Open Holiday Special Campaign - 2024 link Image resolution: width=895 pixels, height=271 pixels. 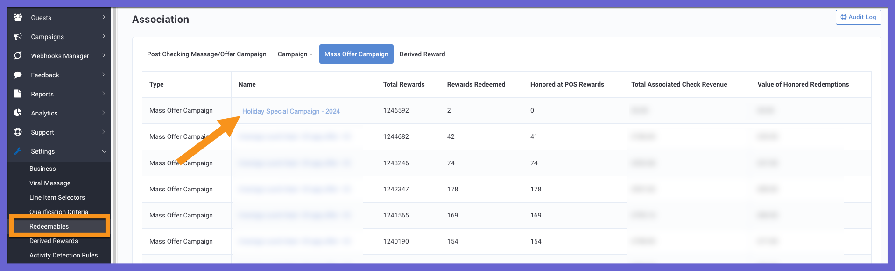pos(291,111)
